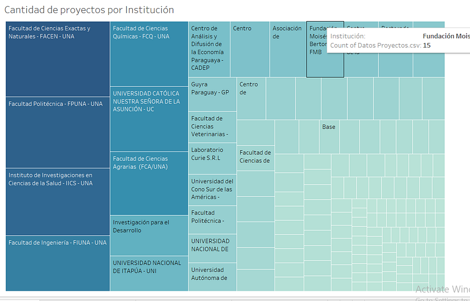This screenshot has height=301, width=470.
Task: Select the Universidad Nacional de Itapúa block
Action: [149, 274]
